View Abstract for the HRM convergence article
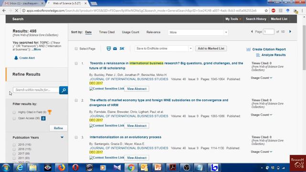Image resolution: width=306 pixels, height=172 pixels. tap(137, 126)
